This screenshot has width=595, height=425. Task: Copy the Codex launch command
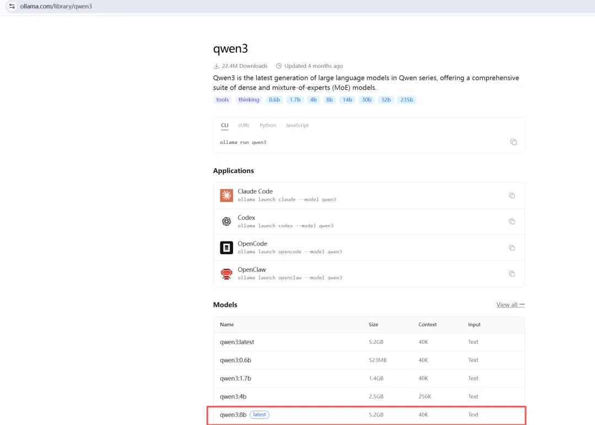pos(512,222)
